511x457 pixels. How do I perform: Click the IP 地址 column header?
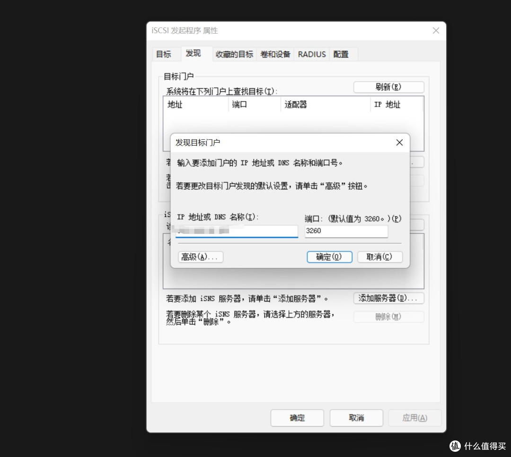[x=396, y=104]
